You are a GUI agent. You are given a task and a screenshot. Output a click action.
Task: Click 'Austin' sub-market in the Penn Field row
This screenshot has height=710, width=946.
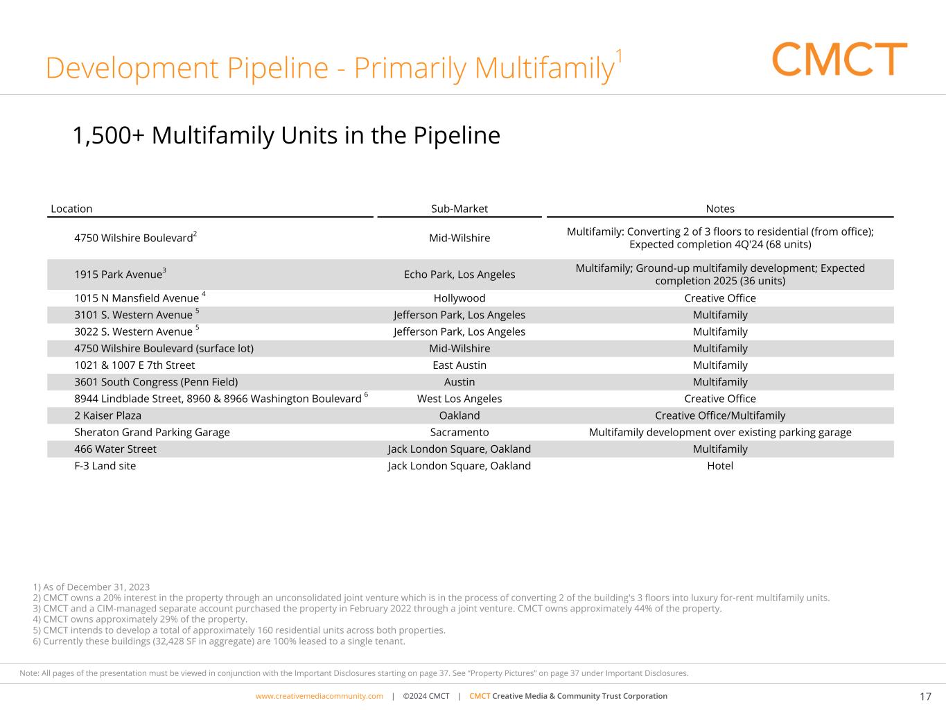point(459,382)
